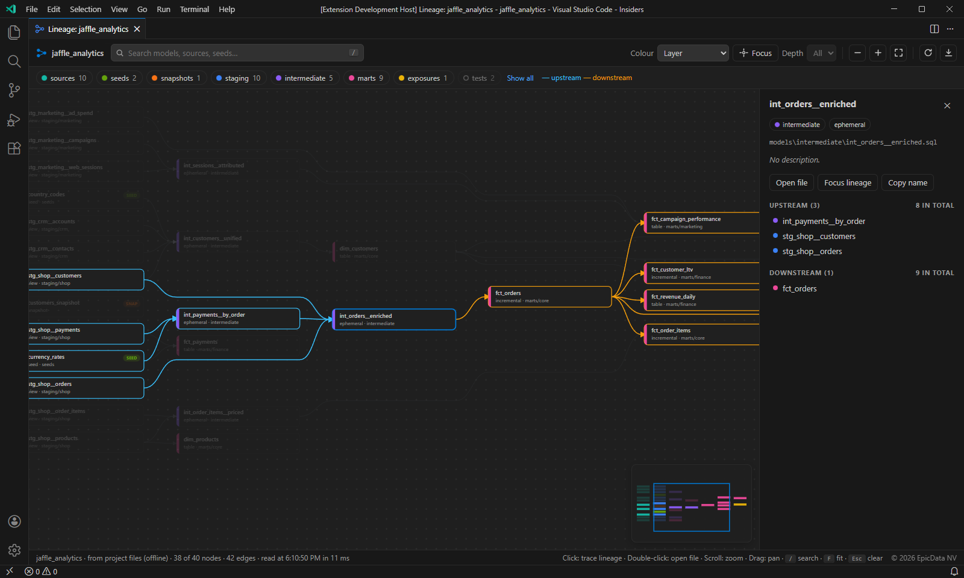Click the Focus toolbar button
Screen dimensions: 964x578
756,53
